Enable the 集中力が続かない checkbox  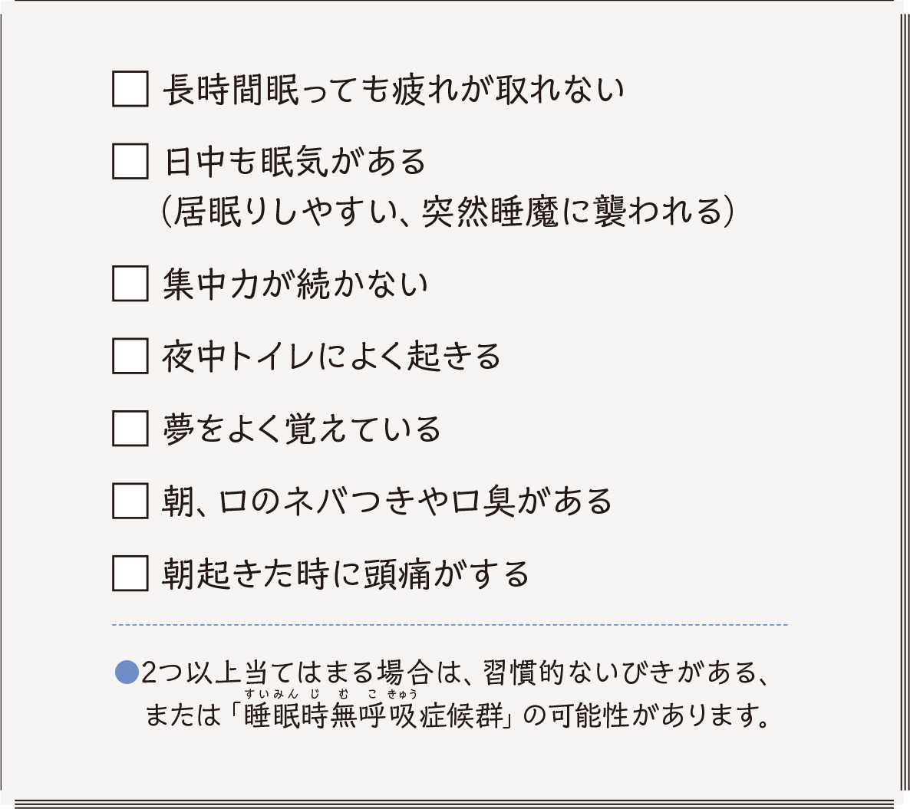[130, 284]
